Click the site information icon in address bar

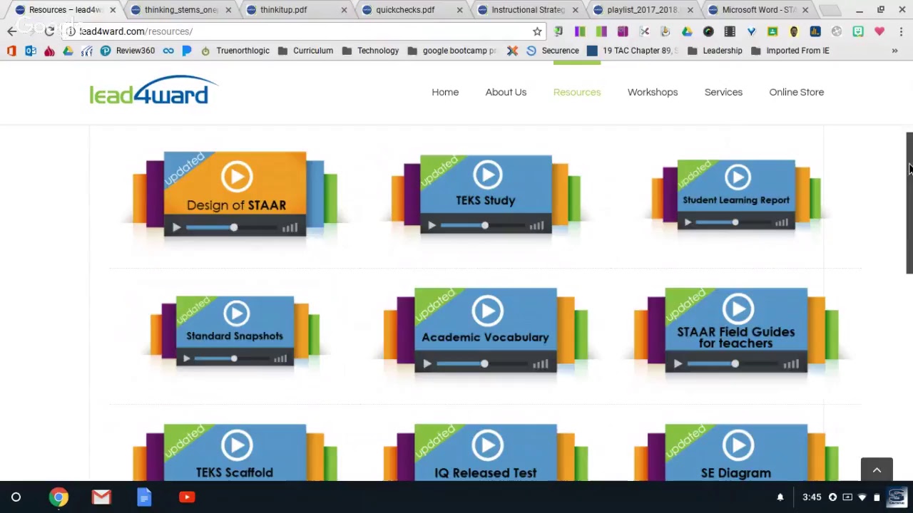coord(71,31)
